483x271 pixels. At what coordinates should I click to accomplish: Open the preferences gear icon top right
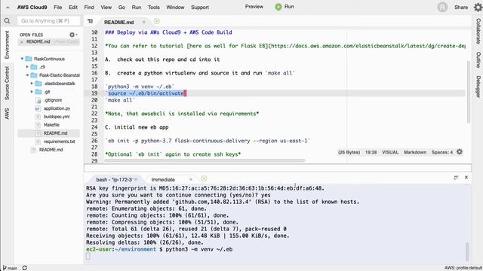(478, 7)
